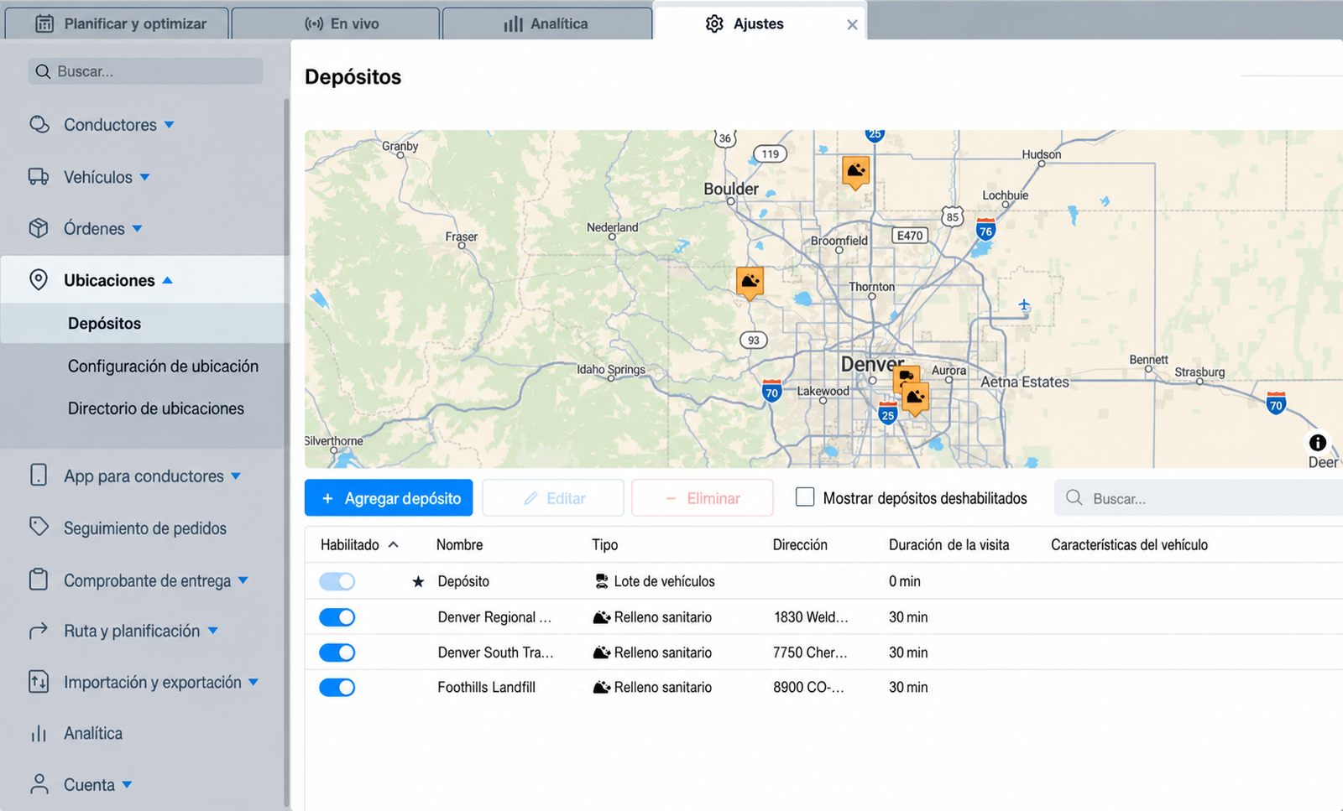Expand the Vehículos menu arrow

point(144,178)
